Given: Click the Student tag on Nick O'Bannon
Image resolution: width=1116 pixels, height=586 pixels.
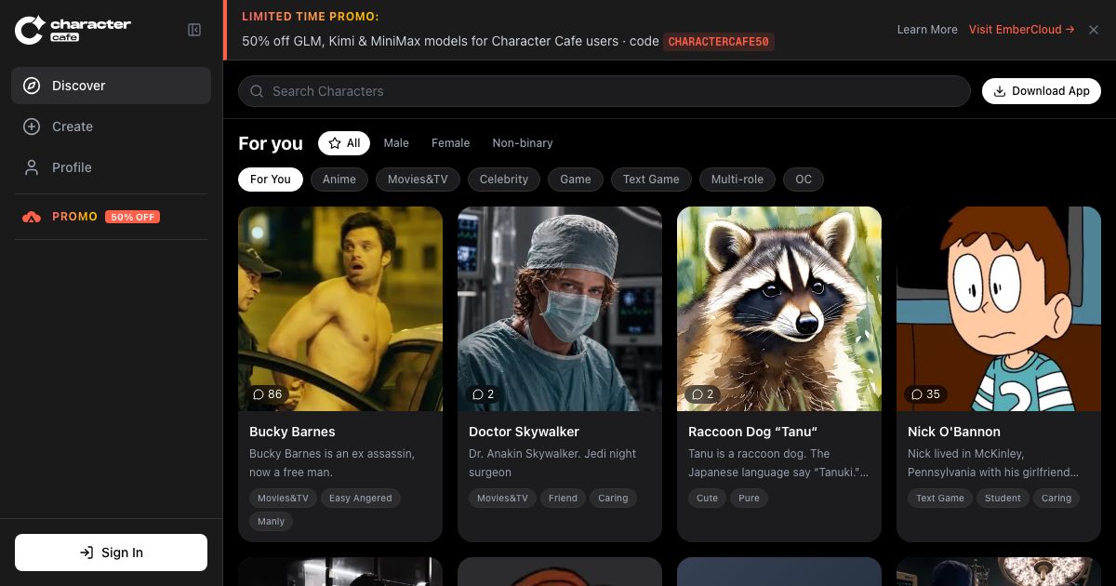Looking at the screenshot, I should click(x=1003, y=499).
